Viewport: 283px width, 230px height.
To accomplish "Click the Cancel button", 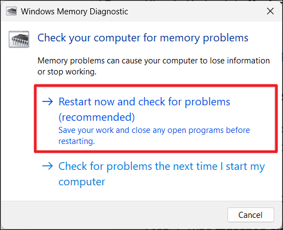I will [251, 215].
